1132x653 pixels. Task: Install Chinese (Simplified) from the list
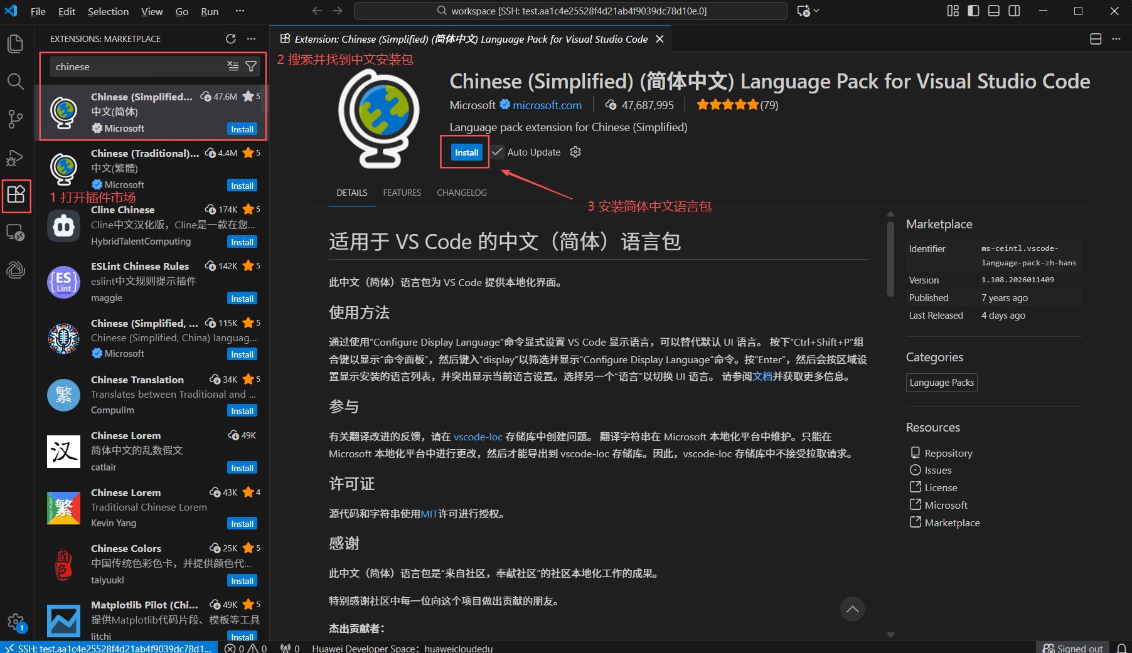(x=242, y=129)
